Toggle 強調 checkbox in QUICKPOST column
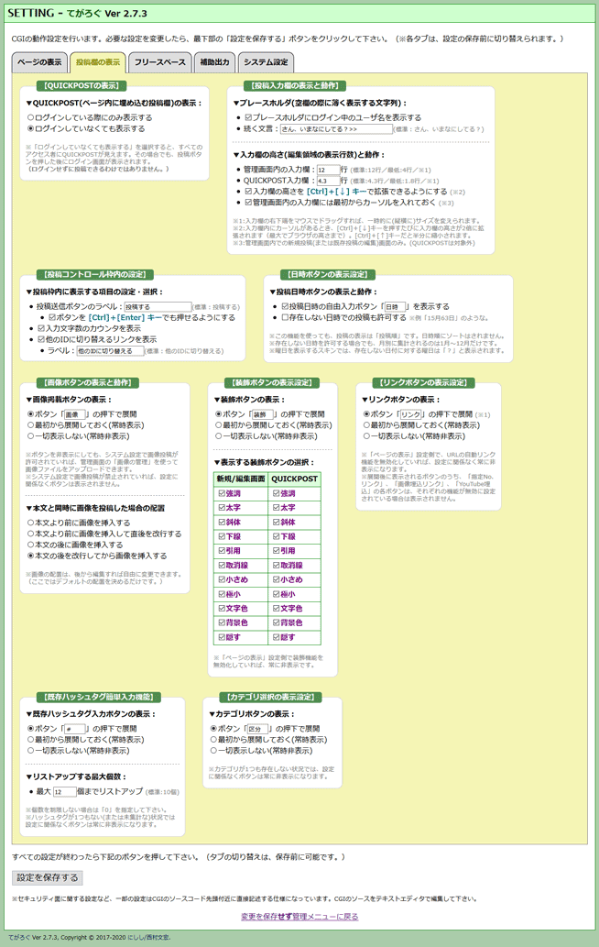The width and height of the screenshot is (599, 947). click(x=276, y=493)
